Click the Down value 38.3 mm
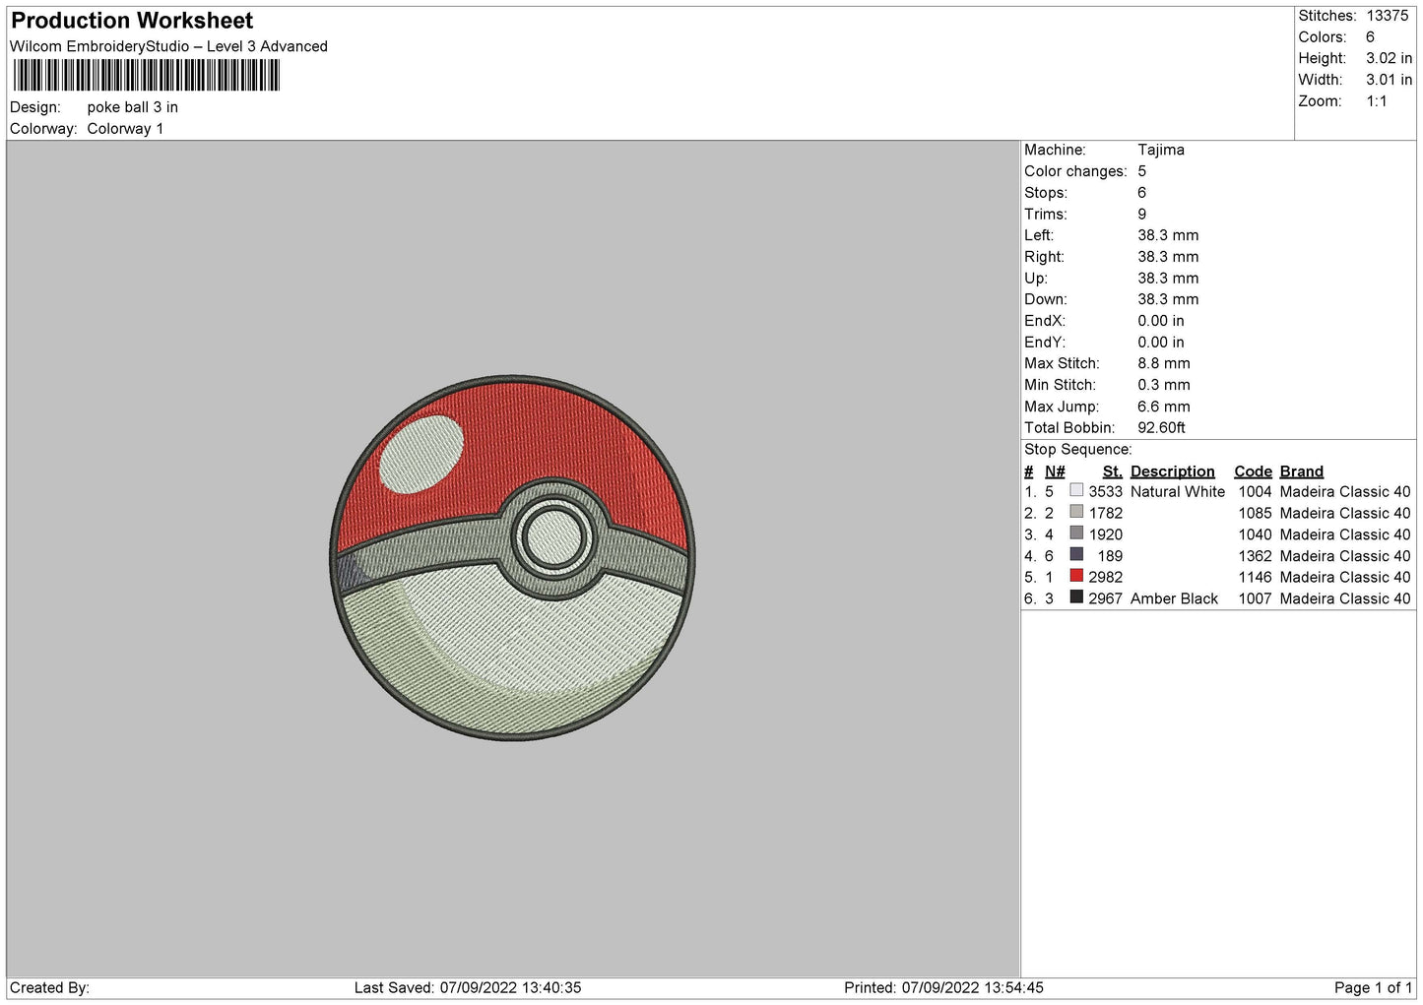 [1168, 299]
